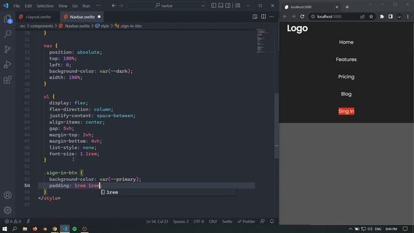Open the Source Control view
The width and height of the screenshot is (414, 233).
click(8, 49)
